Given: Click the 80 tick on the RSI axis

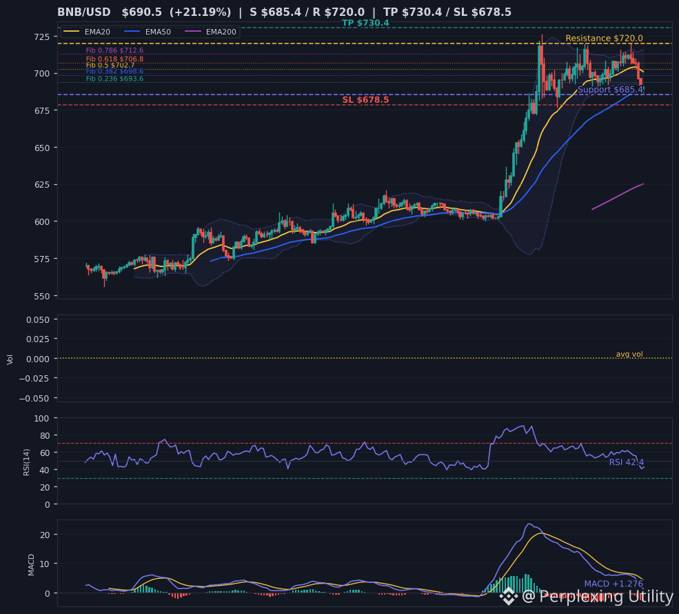Looking at the screenshot, I should click(45, 435).
